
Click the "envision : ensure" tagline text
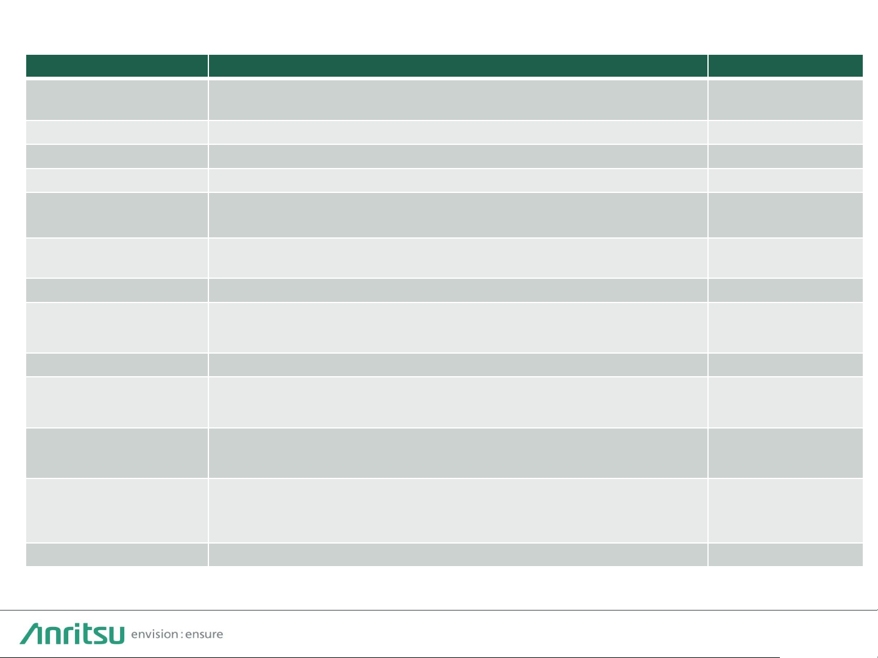click(x=177, y=634)
